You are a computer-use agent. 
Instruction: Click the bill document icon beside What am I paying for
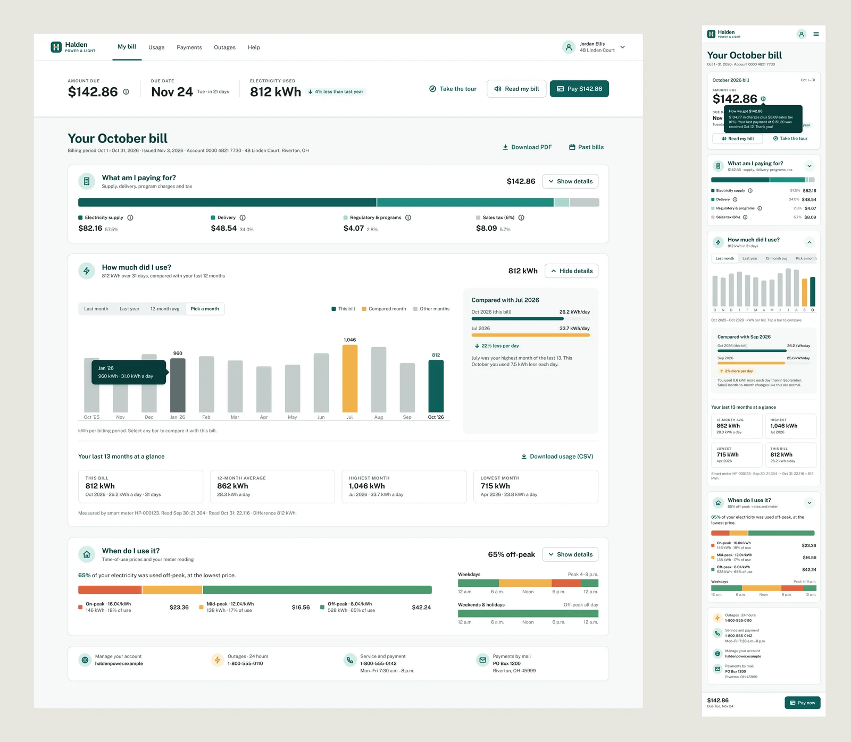pos(87,181)
